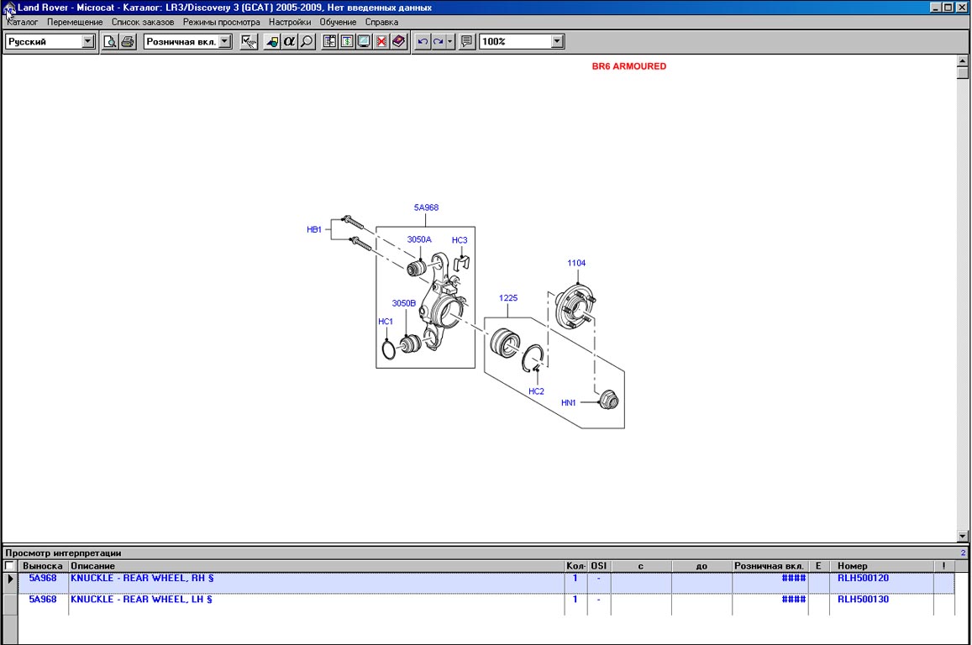Click the red X delete icon
Screen dimensions: 972x645
tap(381, 41)
